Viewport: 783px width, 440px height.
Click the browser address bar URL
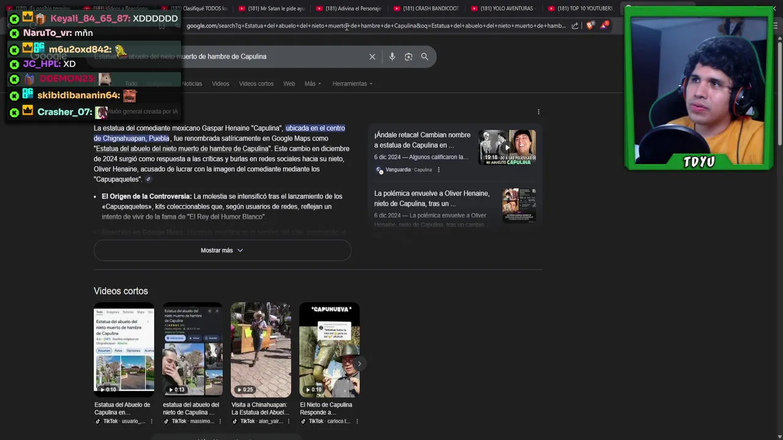[376, 26]
